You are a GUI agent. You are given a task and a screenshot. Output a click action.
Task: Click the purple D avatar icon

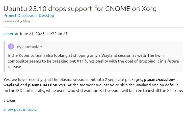[11, 47]
